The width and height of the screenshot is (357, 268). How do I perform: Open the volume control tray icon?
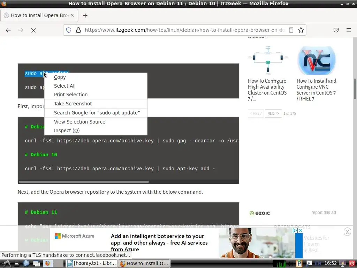coord(291,264)
